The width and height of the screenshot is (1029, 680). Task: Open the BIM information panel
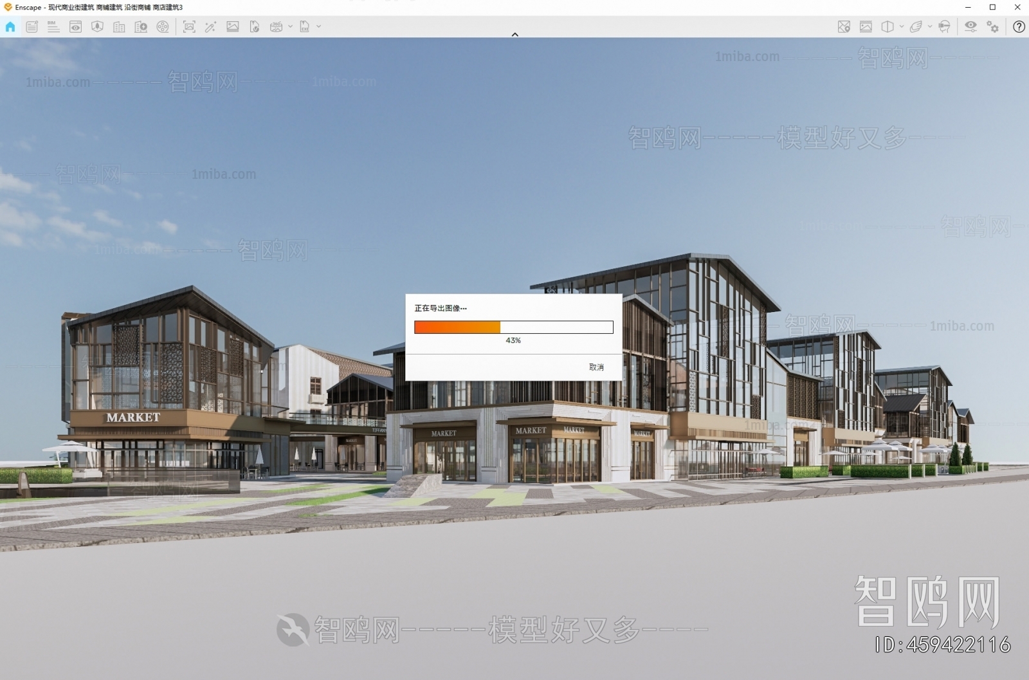pos(53,26)
